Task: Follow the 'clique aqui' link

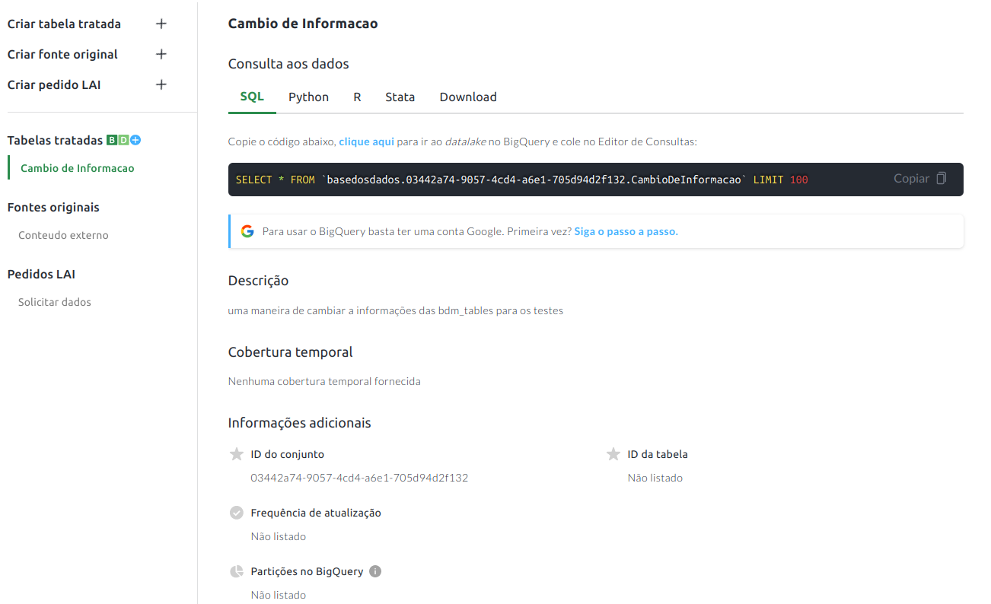Action: point(367,141)
